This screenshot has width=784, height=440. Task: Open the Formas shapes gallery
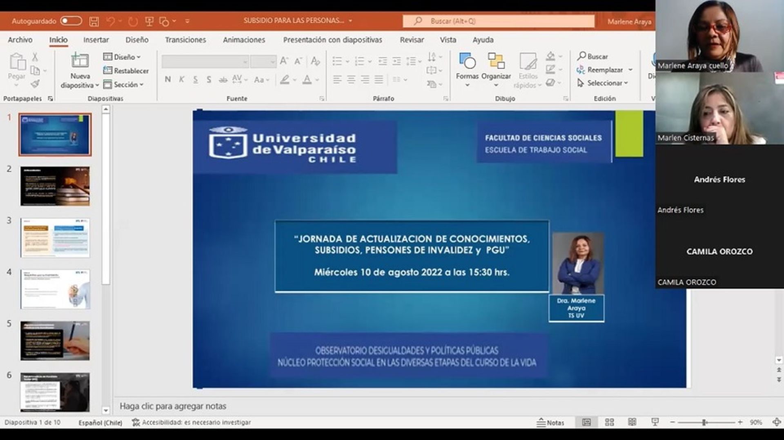pyautogui.click(x=467, y=62)
